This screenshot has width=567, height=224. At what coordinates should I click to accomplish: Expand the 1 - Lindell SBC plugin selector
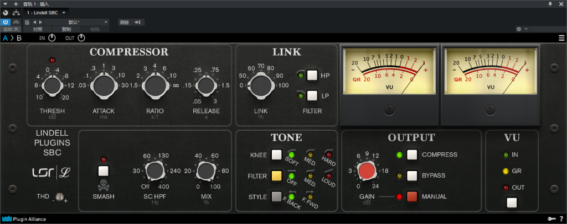pyautogui.click(x=45, y=13)
